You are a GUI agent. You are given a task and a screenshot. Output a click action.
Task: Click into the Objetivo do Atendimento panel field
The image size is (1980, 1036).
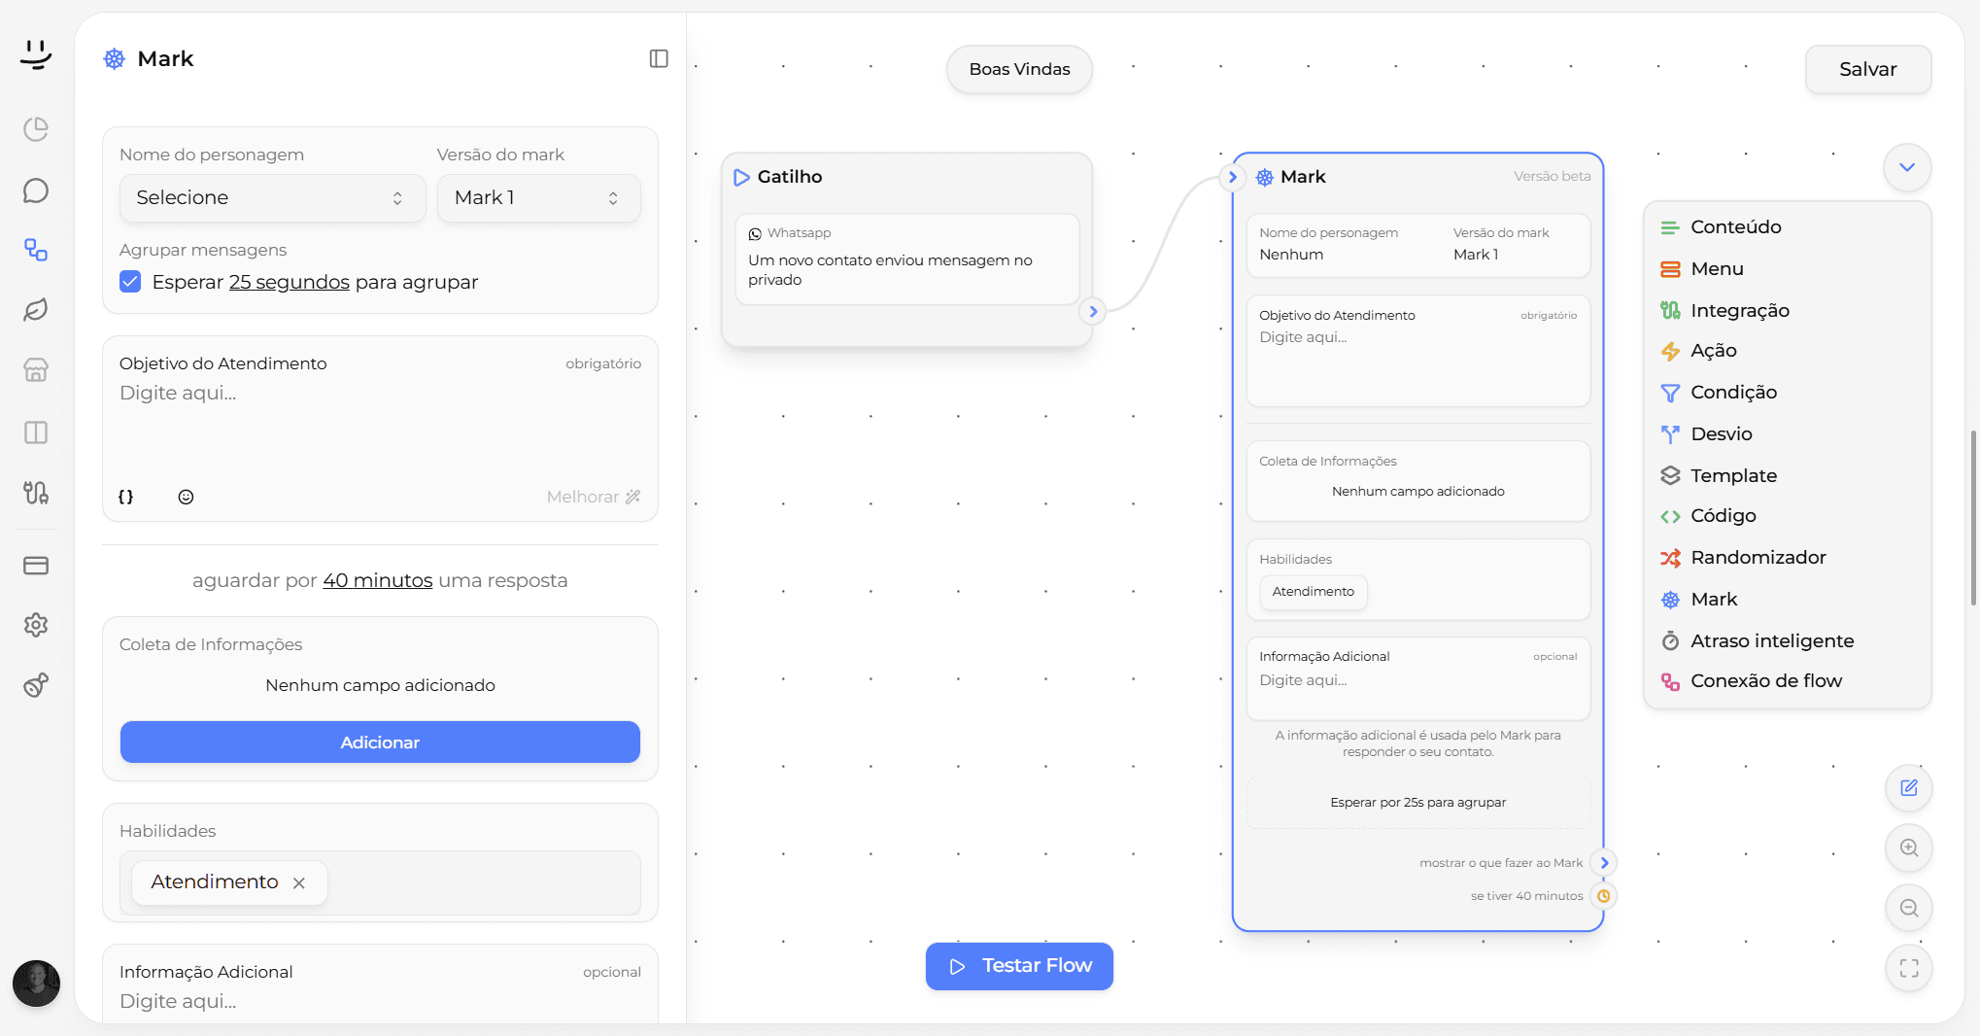pos(380,428)
